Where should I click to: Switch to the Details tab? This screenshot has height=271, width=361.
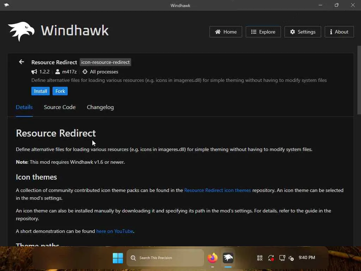click(24, 107)
